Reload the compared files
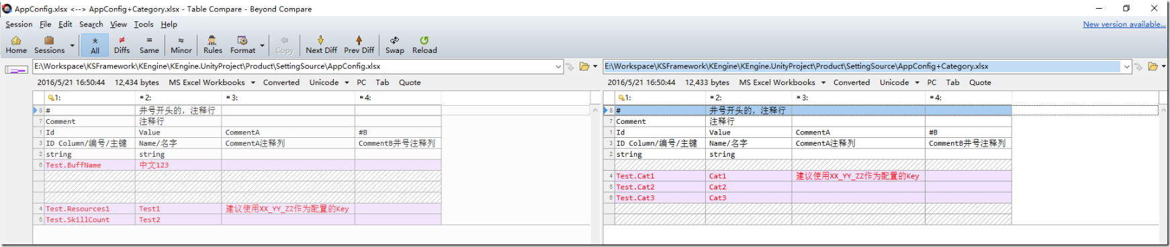 pyautogui.click(x=424, y=45)
